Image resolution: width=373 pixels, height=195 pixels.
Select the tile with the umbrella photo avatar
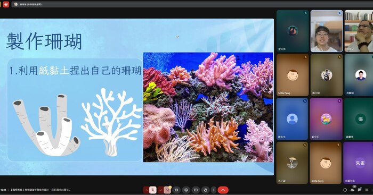292,163
